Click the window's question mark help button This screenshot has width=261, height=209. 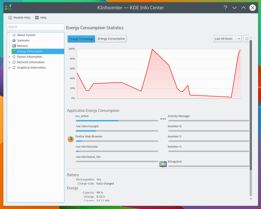pos(225,7)
